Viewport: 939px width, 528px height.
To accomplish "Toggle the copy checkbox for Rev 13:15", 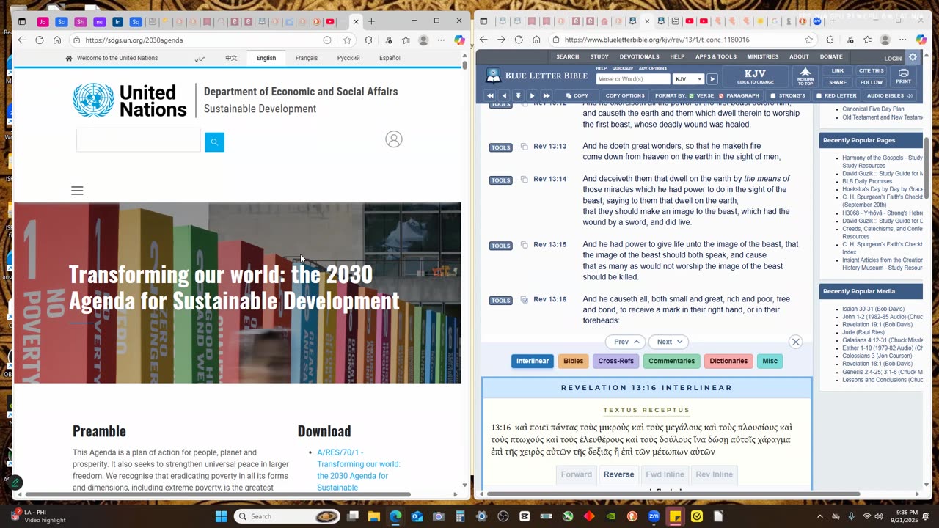I will (x=524, y=245).
